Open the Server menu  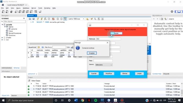(x=34, y=8)
